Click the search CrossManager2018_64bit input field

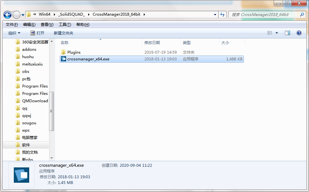[264, 15]
